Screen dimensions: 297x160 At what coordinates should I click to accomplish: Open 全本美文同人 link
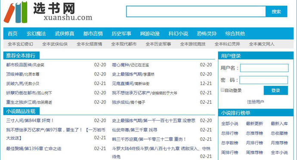(262, 44)
